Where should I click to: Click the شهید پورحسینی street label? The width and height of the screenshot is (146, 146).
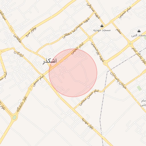[x=97, y=52]
